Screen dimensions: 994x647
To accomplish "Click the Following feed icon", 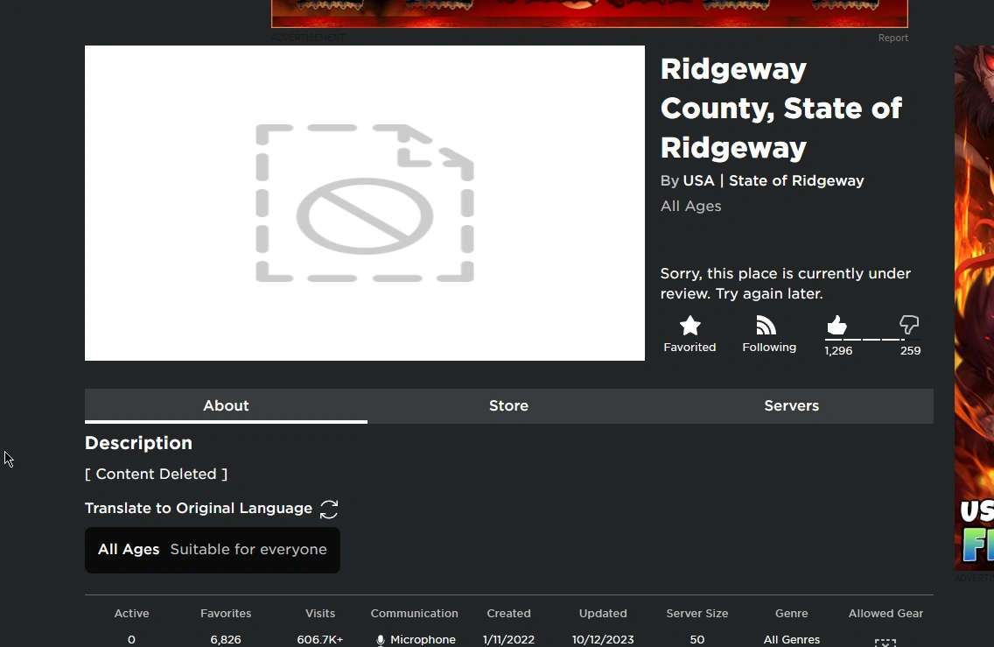I will (767, 325).
